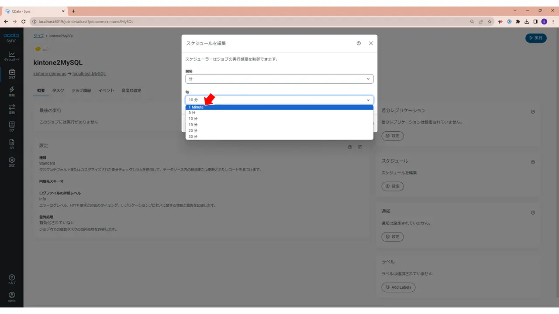Switch to the タスク tab
The width and height of the screenshot is (559, 314).
pyautogui.click(x=58, y=90)
